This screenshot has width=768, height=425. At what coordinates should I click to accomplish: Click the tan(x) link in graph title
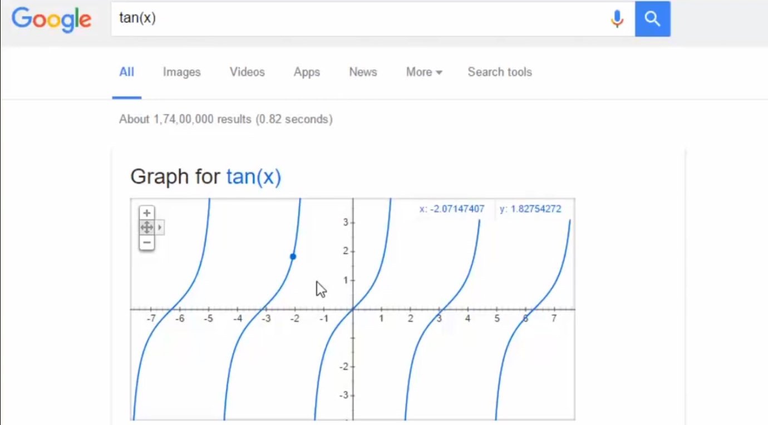click(x=253, y=177)
